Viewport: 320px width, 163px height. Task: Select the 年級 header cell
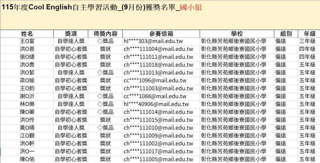point(309,34)
